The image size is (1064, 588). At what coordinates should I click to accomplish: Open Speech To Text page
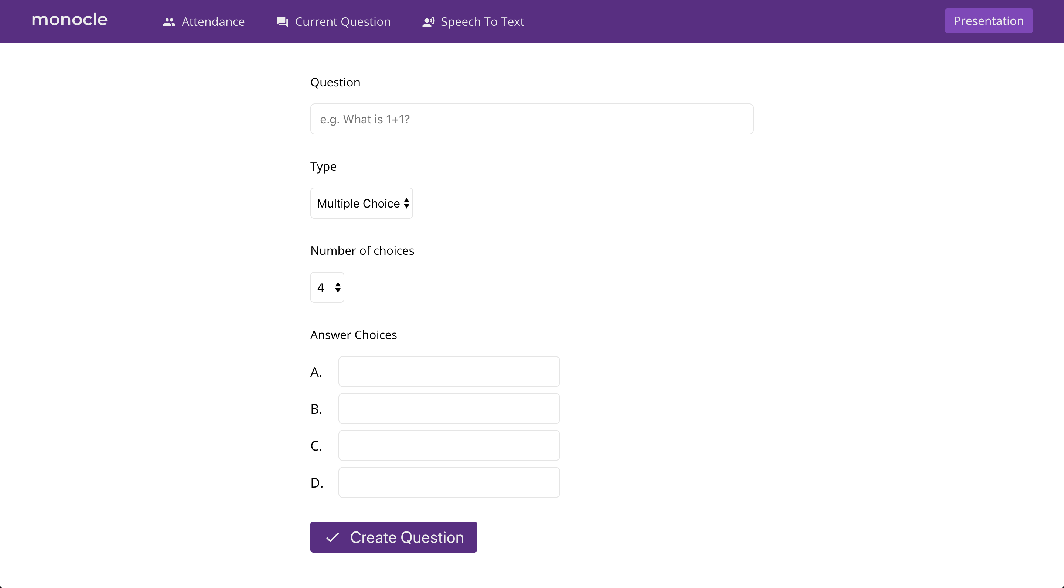(482, 22)
